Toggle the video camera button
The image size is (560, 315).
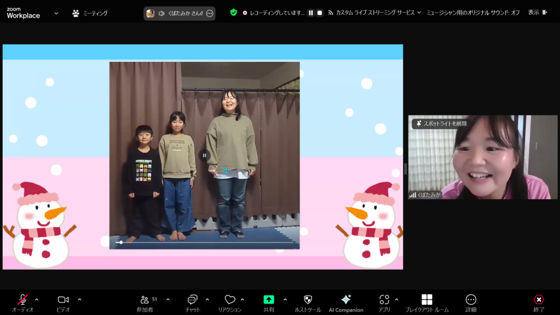[63, 300]
